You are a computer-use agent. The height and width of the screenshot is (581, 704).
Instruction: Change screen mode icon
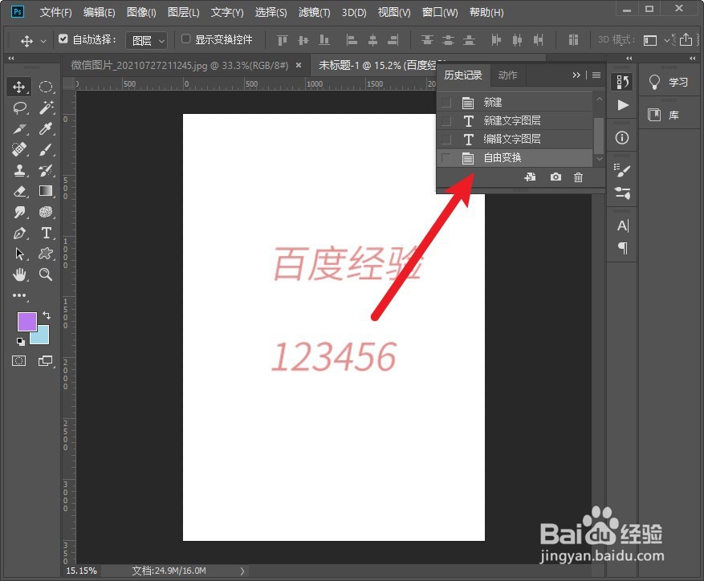pyautogui.click(x=45, y=360)
